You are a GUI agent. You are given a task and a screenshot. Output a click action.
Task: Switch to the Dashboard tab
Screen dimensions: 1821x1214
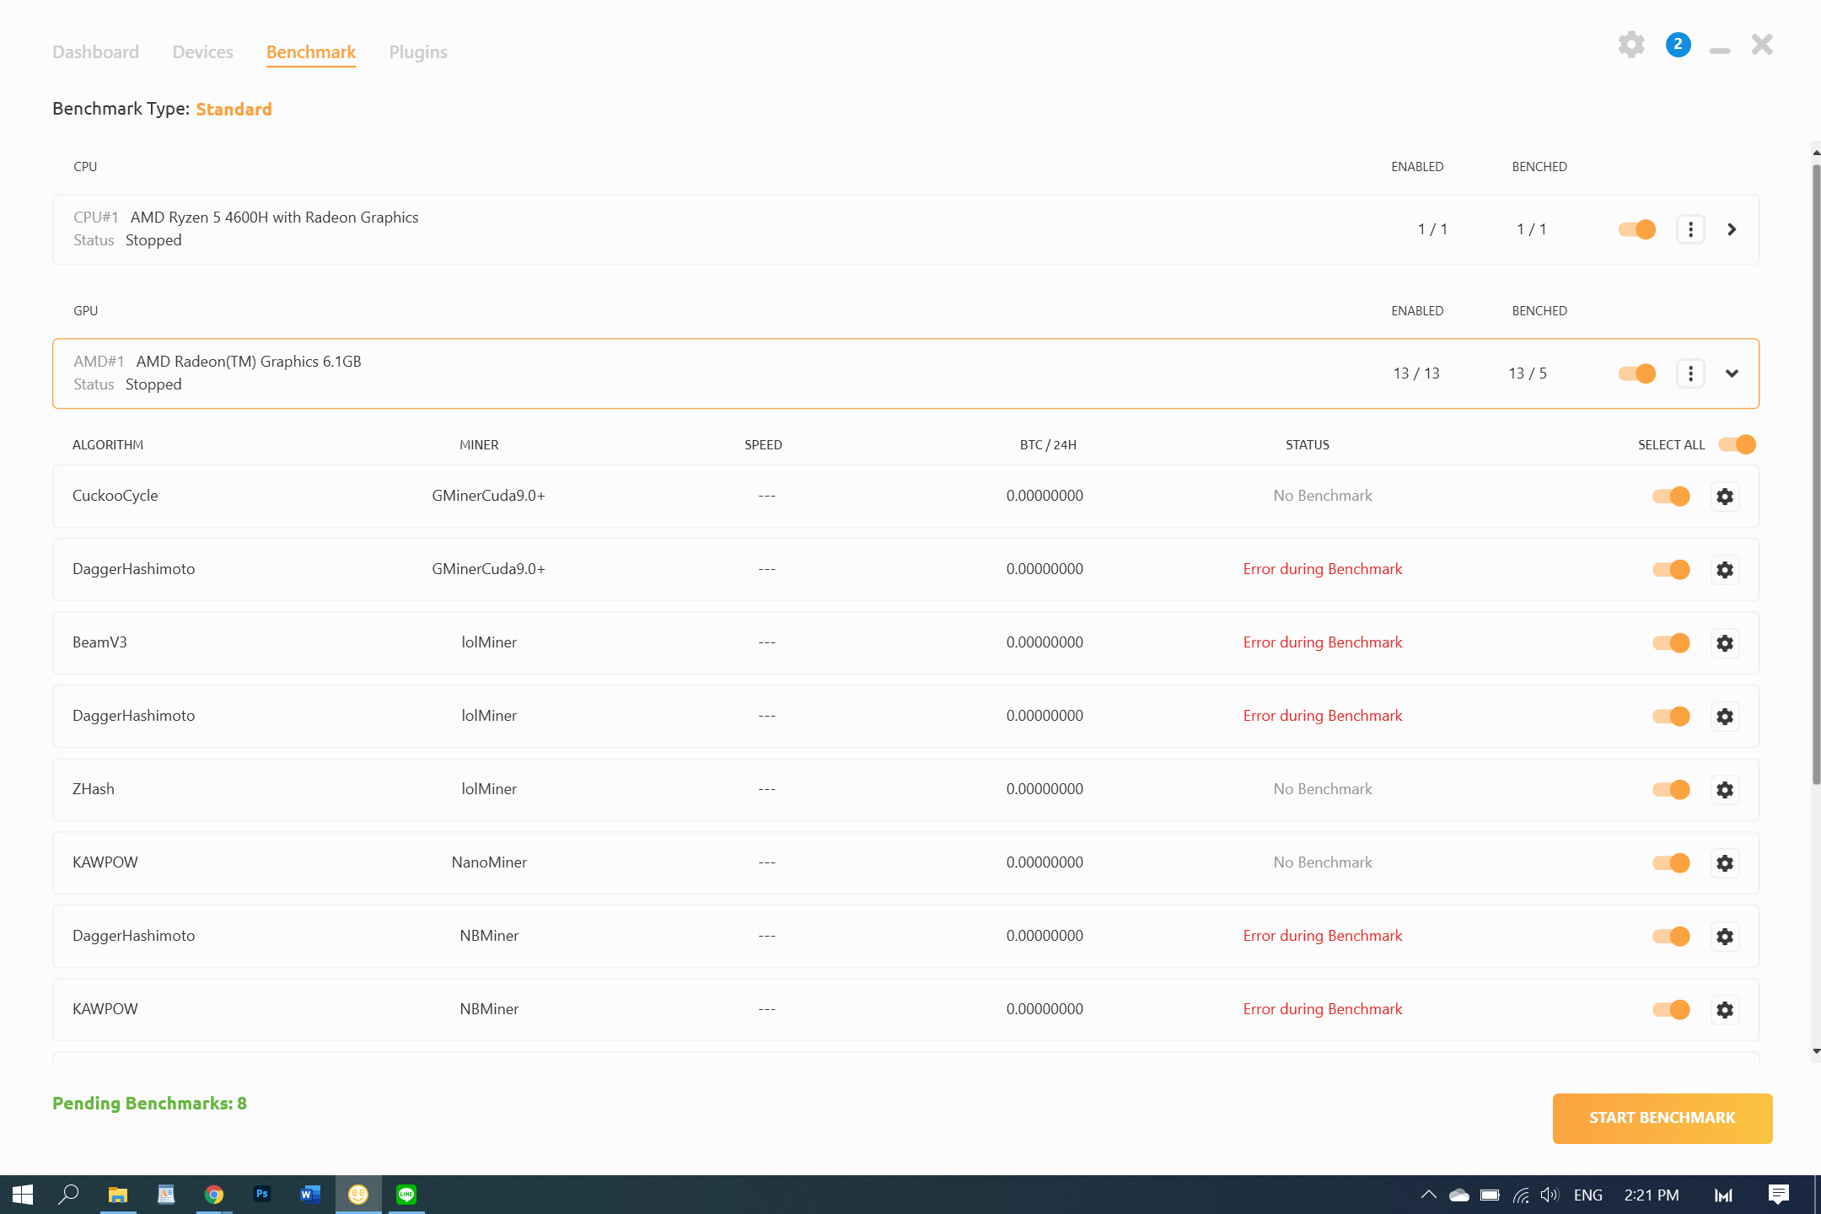pyautogui.click(x=95, y=52)
